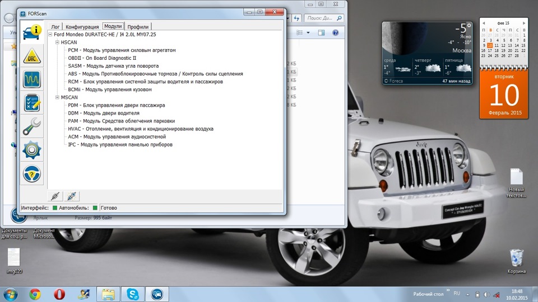Go to previous month in calendar gadget
The height and width of the screenshot is (302, 538).
[484, 23]
